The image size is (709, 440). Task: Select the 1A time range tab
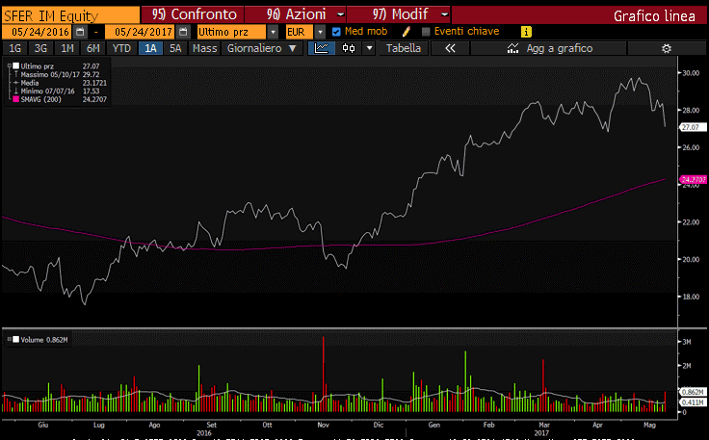(x=150, y=48)
